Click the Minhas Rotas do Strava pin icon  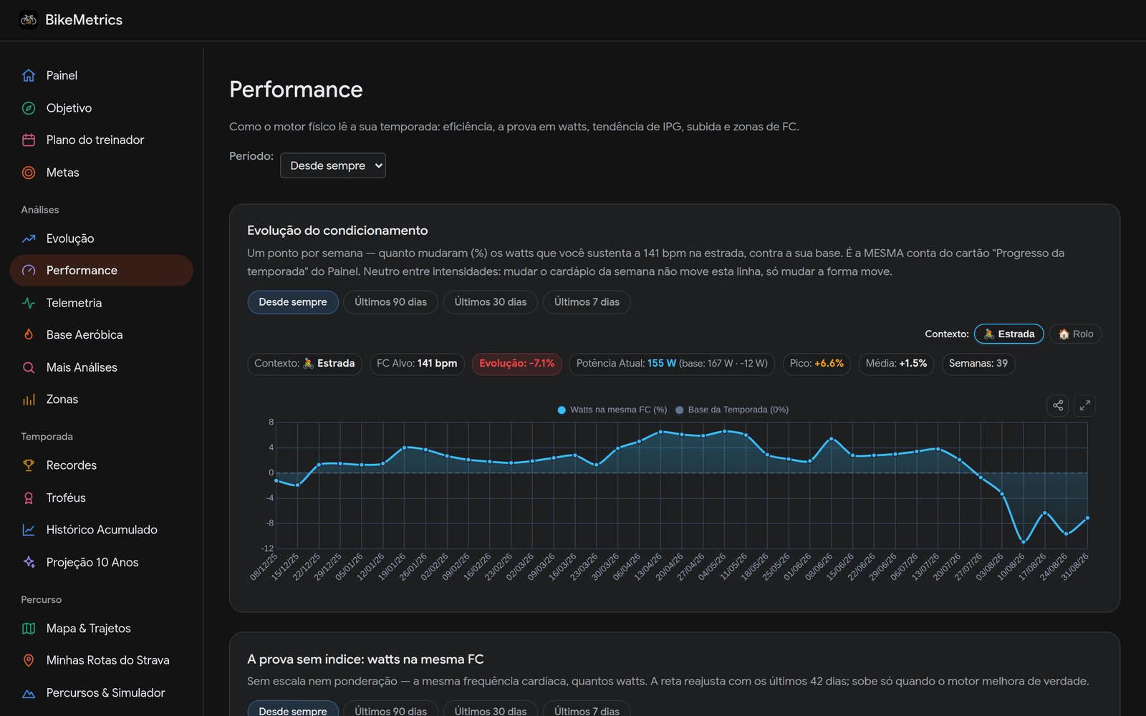[29, 660]
